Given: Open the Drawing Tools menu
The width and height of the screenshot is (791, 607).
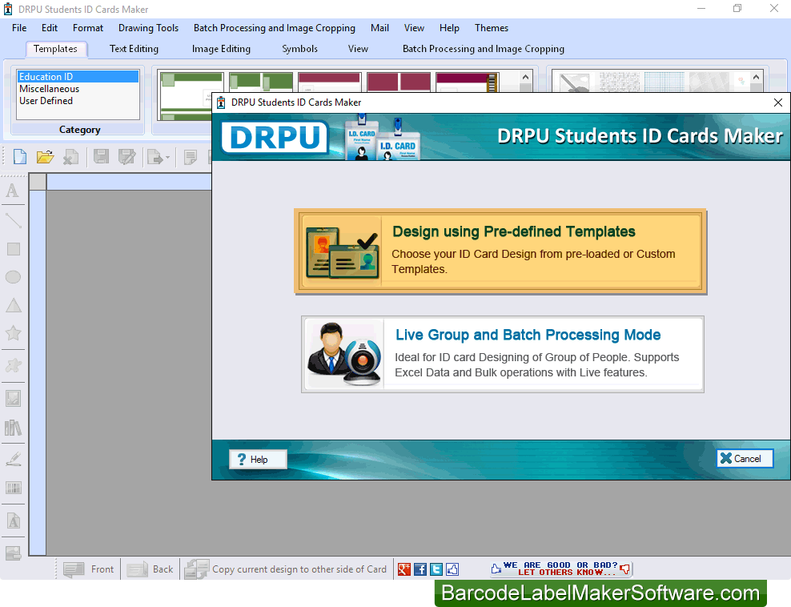Looking at the screenshot, I should [148, 28].
